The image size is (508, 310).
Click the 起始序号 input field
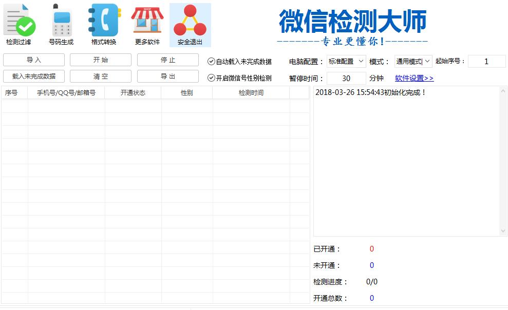pos(486,62)
